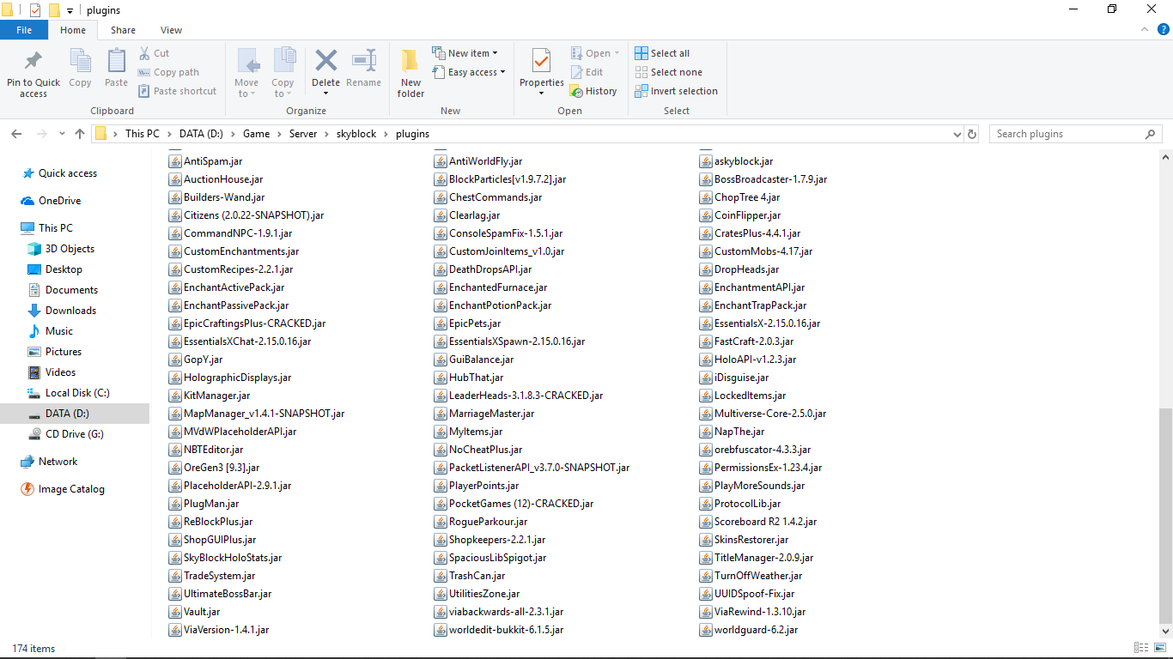Click Copy path in the ribbon
Image resolution: width=1173 pixels, height=659 pixels.
(x=168, y=72)
